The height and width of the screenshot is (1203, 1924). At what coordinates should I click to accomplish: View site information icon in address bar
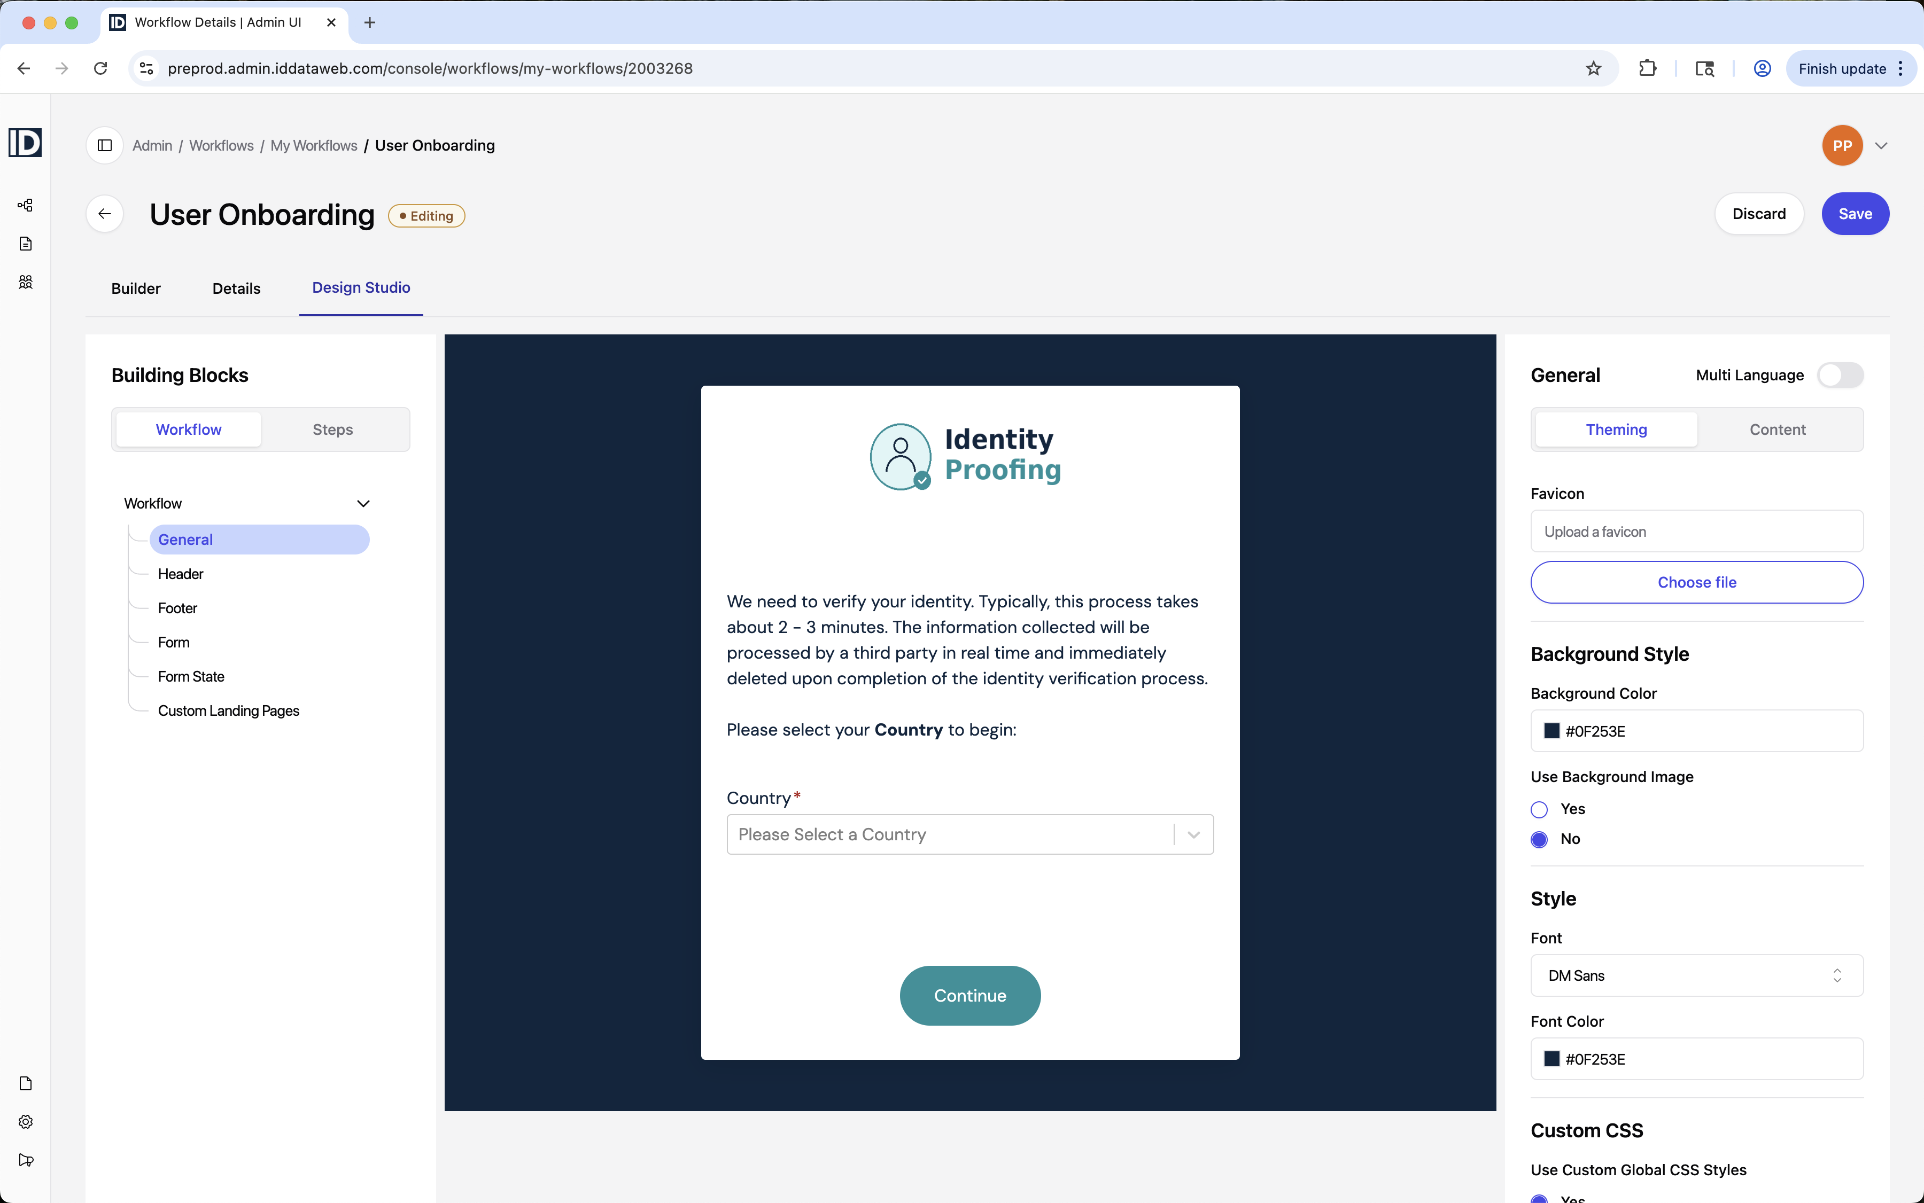pos(146,68)
